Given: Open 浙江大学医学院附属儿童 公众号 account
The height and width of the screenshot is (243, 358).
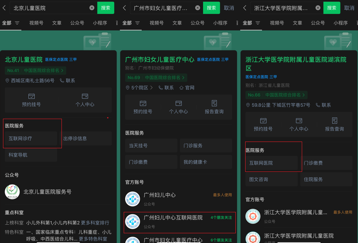Looking at the screenshot, I should (299, 216).
